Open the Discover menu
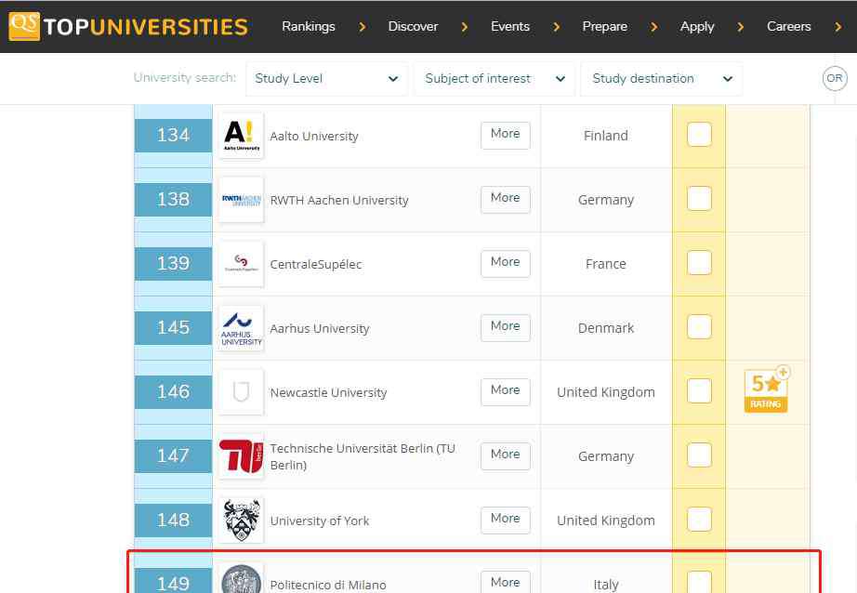Viewport: 857px width, 593px height. click(x=414, y=27)
